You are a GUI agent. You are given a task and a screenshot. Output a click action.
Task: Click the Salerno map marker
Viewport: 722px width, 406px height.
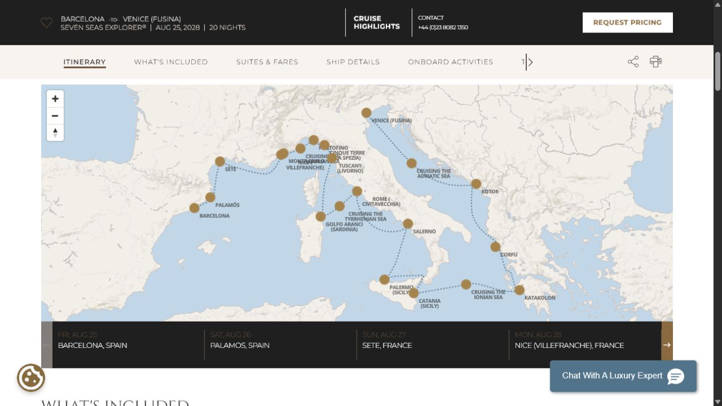pos(408,224)
